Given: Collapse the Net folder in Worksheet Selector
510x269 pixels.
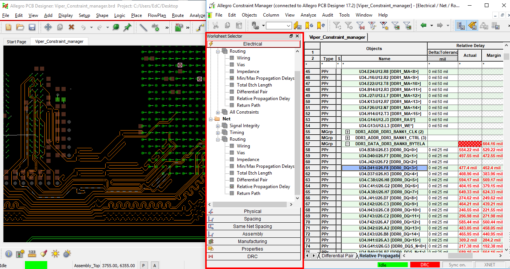Looking at the screenshot, I should coord(211,119).
